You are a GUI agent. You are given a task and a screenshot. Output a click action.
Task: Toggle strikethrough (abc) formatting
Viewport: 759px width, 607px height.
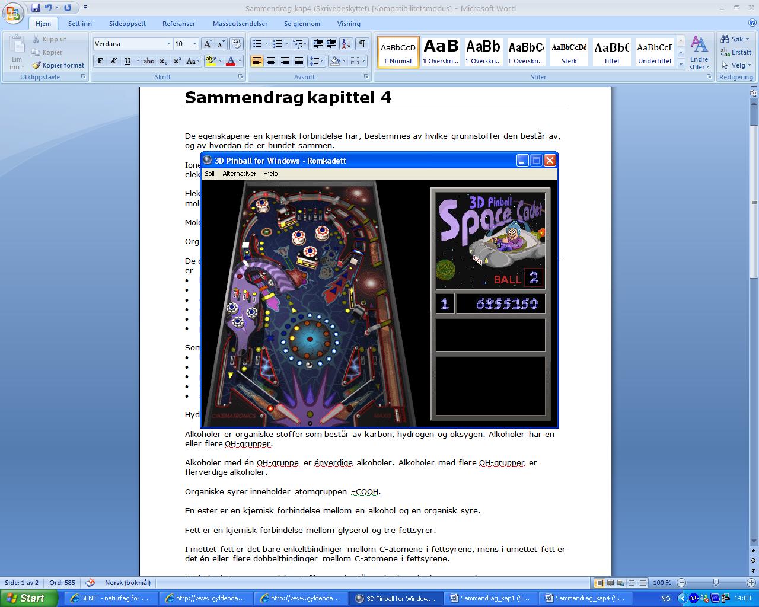coord(149,61)
